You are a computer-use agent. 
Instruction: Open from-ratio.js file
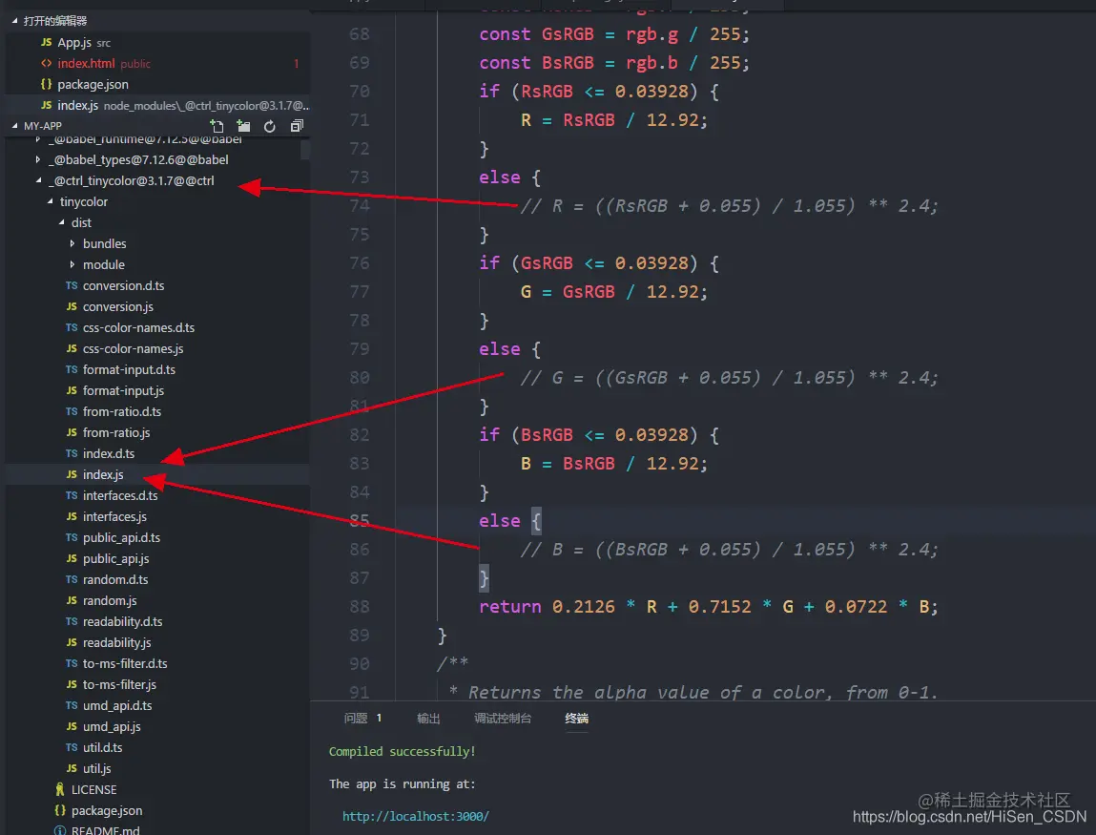click(x=116, y=432)
